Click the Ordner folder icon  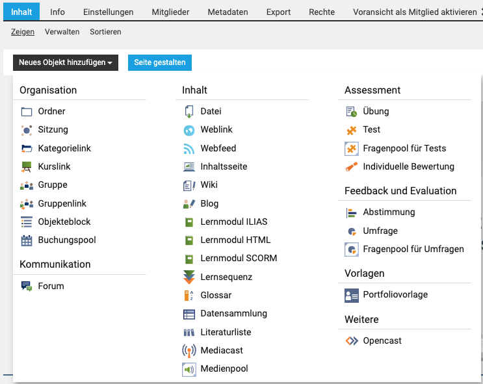coord(27,112)
